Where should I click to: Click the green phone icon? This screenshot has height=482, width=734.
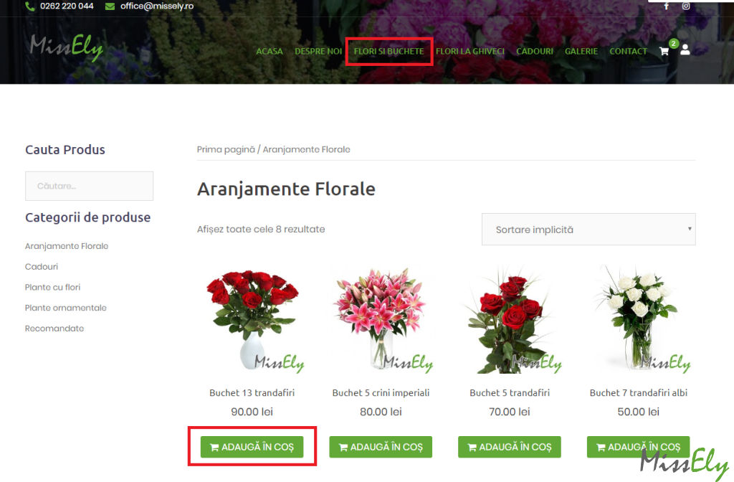tap(30, 6)
